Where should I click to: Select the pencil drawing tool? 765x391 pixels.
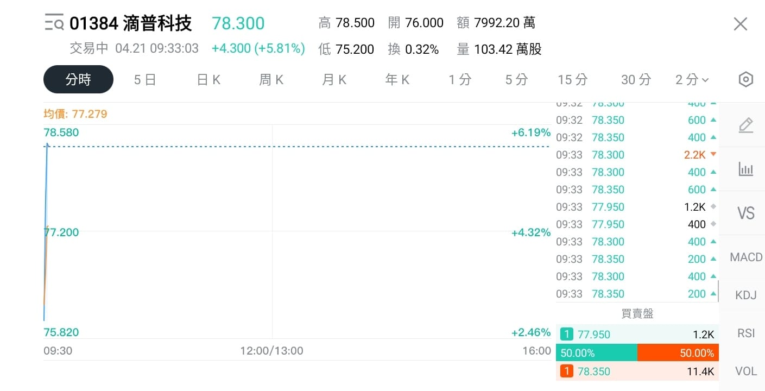746,125
